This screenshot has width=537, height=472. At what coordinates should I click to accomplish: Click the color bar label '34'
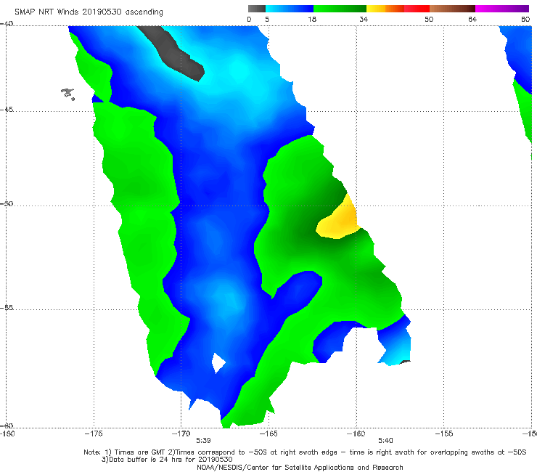(x=364, y=20)
